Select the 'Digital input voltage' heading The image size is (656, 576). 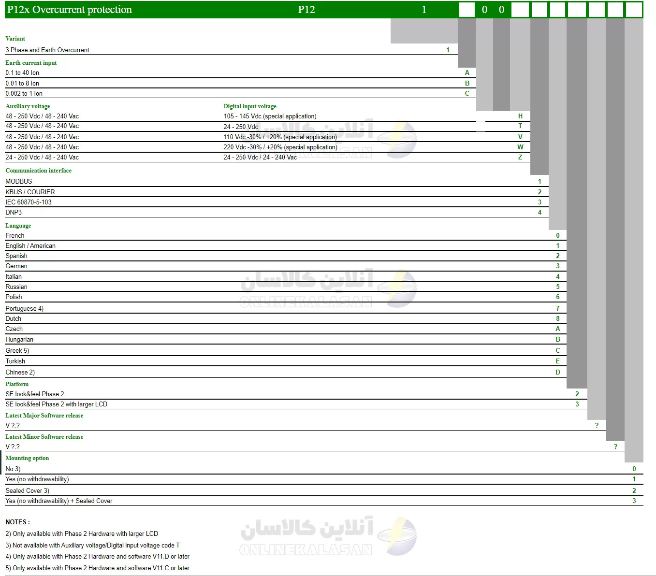click(250, 106)
